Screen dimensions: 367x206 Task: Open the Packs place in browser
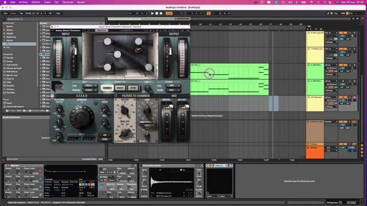coord(9,103)
